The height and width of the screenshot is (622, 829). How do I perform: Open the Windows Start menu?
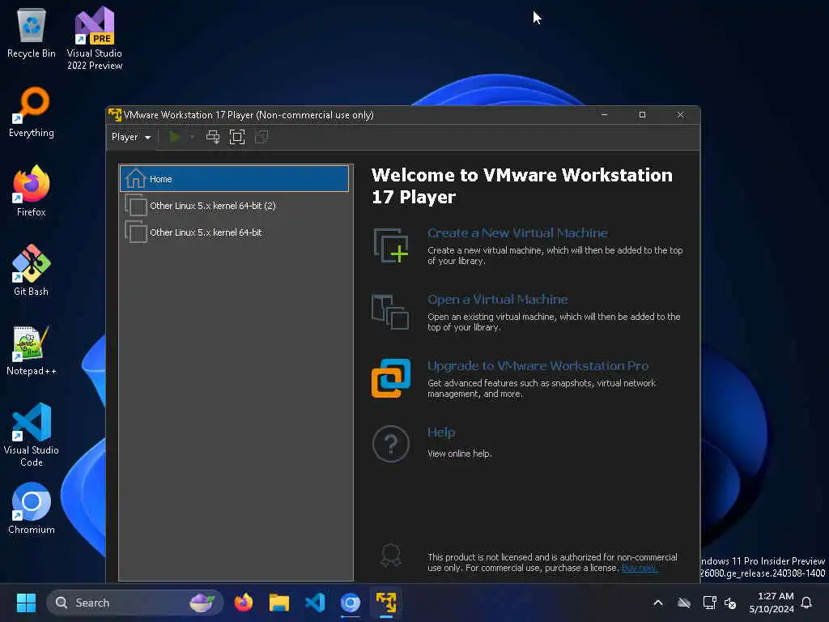point(26,603)
